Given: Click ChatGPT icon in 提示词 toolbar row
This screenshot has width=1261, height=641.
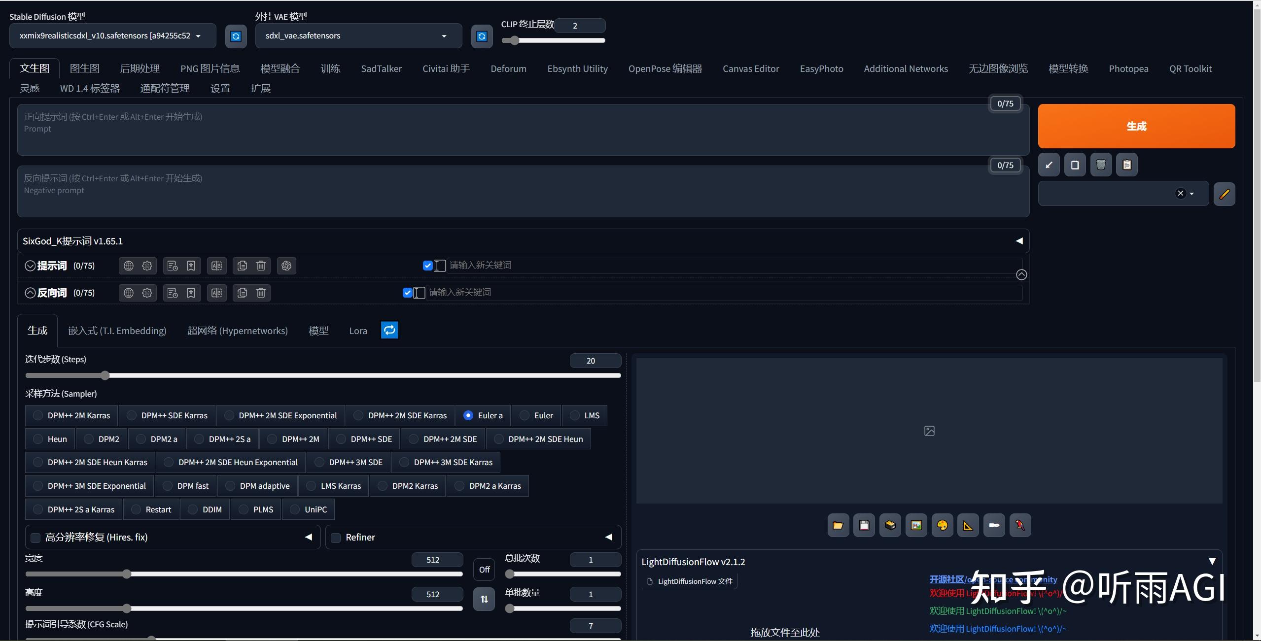Looking at the screenshot, I should click(x=286, y=266).
